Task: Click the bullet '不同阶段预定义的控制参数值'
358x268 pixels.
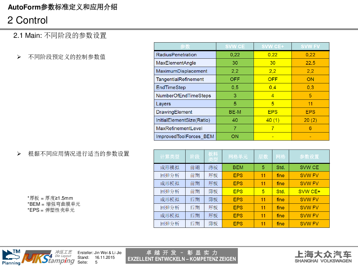Action: [x=67, y=57]
